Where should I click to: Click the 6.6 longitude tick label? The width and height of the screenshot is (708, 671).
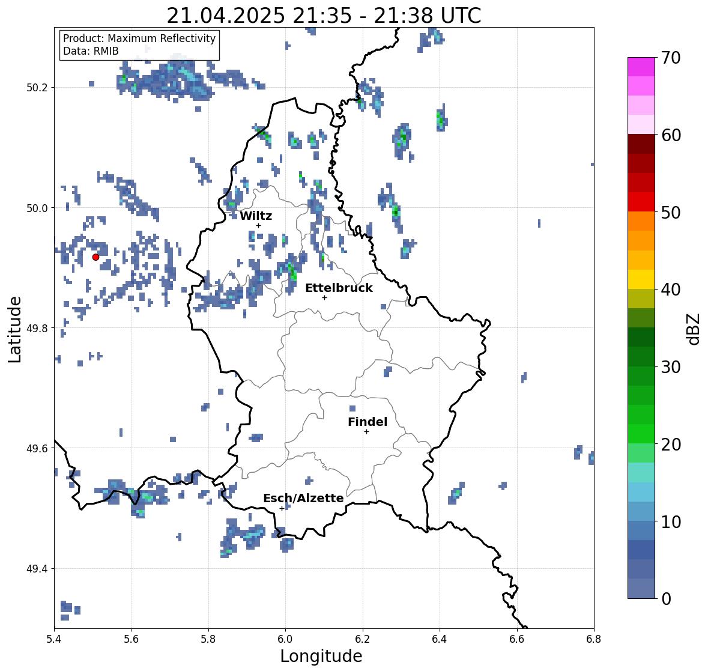(516, 639)
